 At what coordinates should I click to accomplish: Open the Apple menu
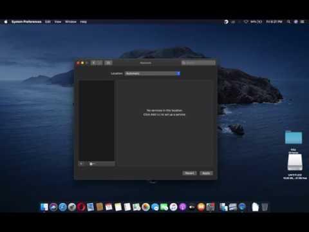(x=6, y=22)
